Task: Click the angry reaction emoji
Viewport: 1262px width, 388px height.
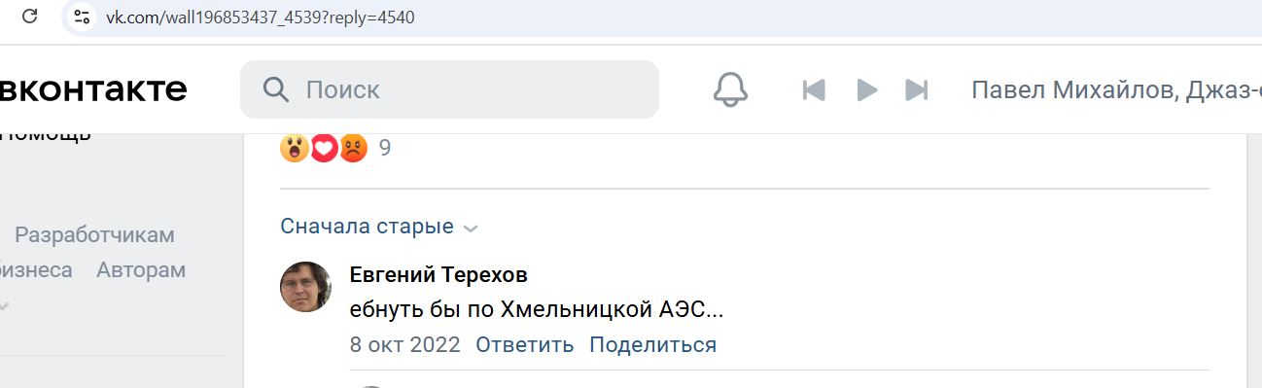Action: click(x=353, y=148)
